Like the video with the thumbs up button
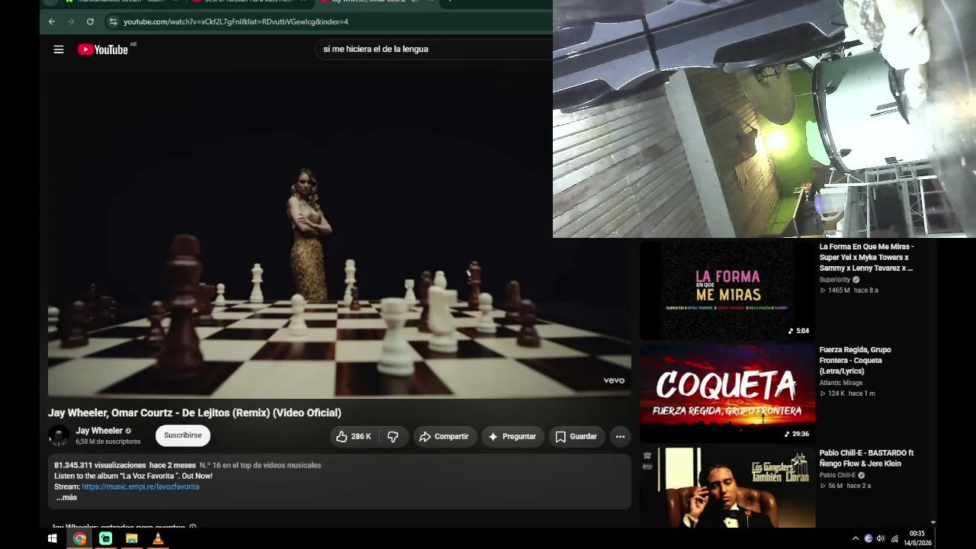The height and width of the screenshot is (549, 976). point(354,436)
